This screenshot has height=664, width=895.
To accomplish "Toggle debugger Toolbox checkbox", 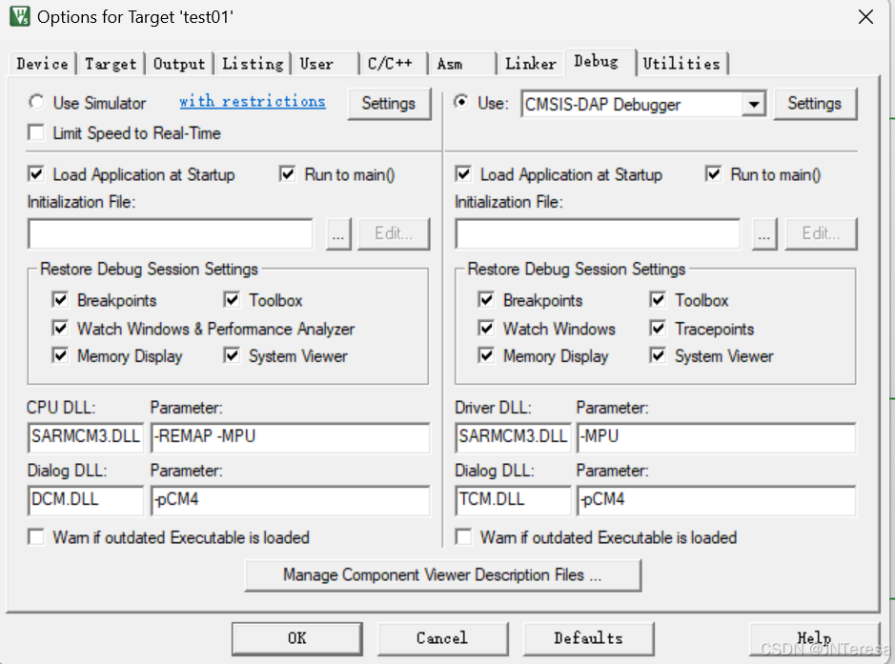I will click(x=658, y=299).
